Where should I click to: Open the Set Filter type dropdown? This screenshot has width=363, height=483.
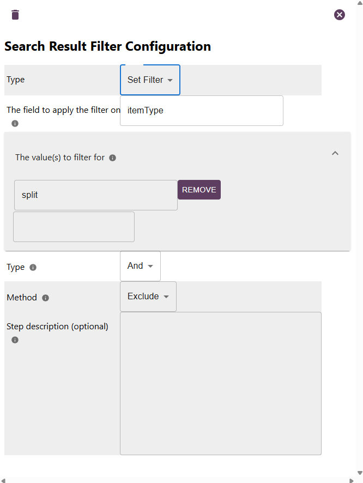(x=150, y=80)
